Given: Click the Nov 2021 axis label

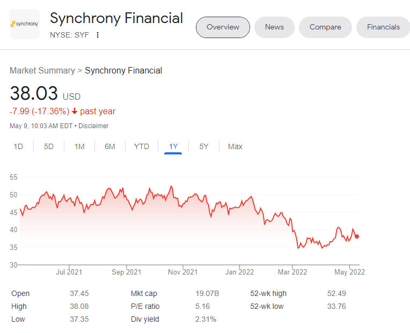Looking at the screenshot, I should pyautogui.click(x=182, y=272).
